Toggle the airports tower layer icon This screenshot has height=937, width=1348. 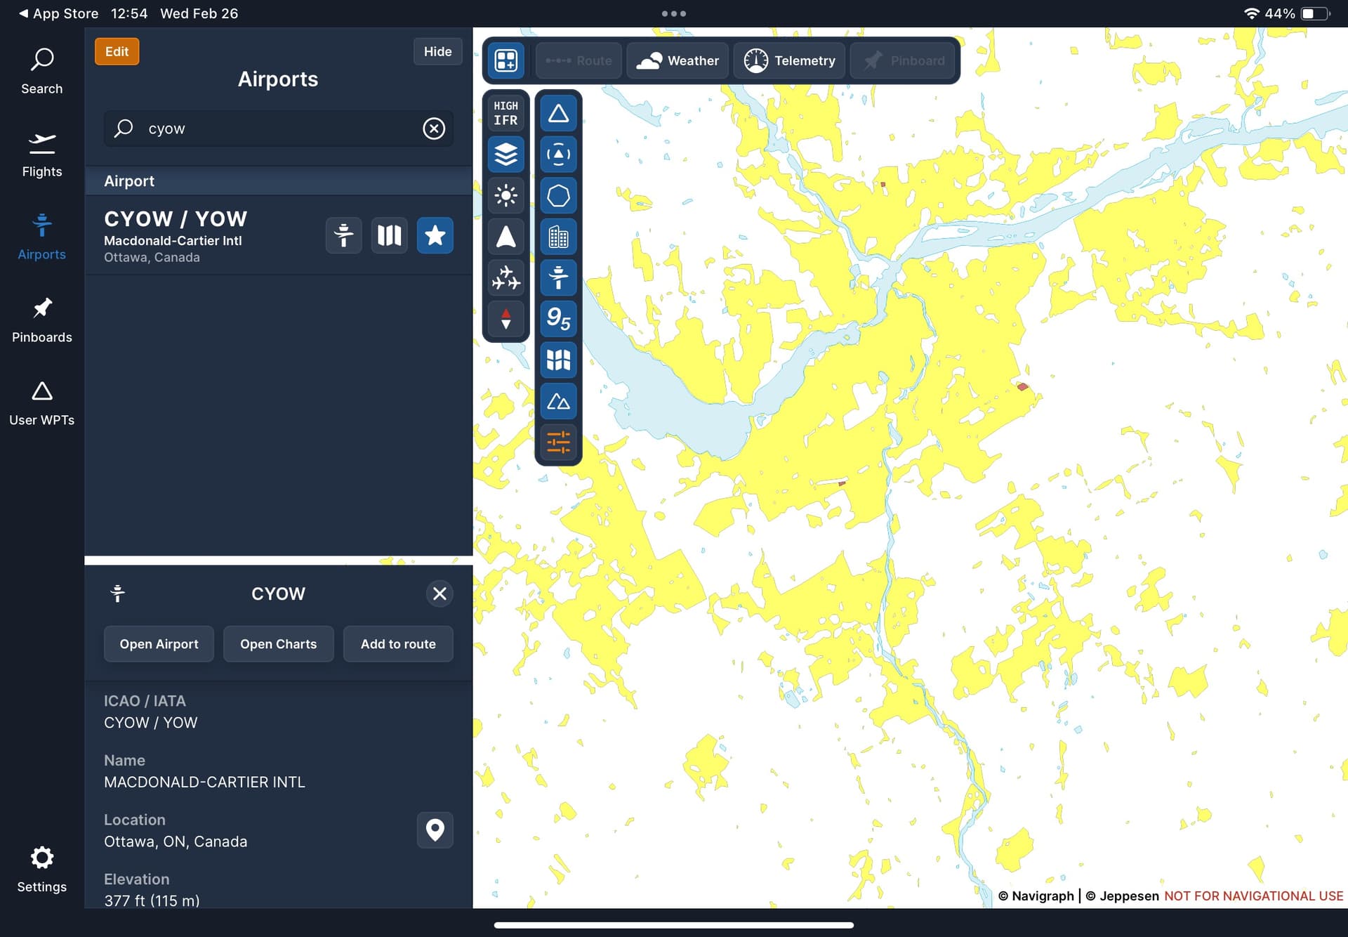(x=558, y=277)
